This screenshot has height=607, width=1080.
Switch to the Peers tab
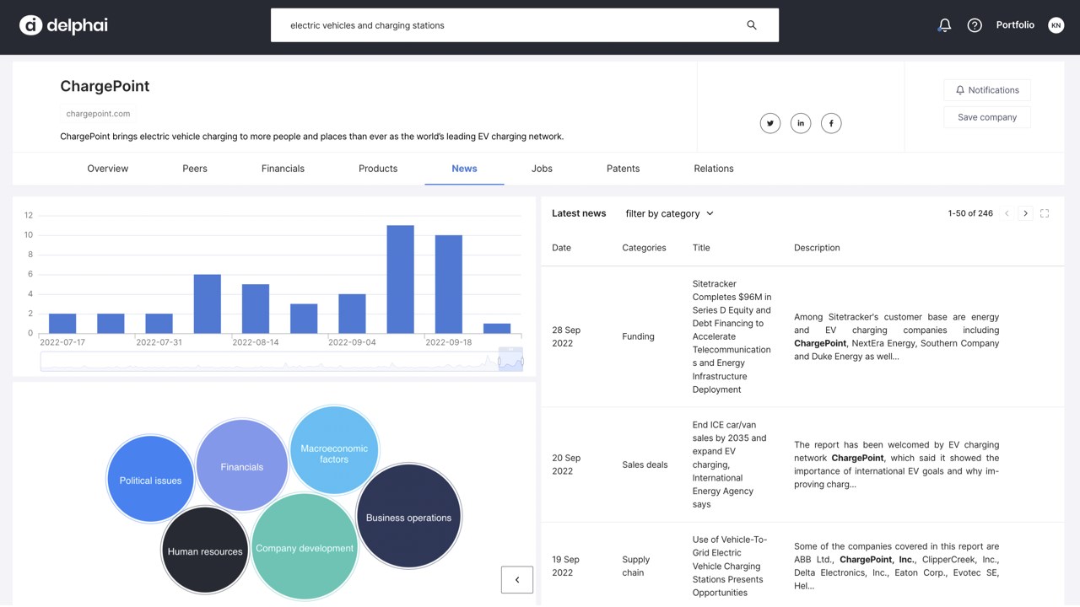point(195,169)
